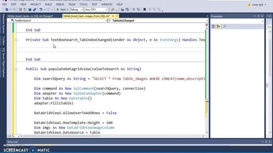This screenshot has height=153, width=273.
Task: Click the Property Pages wrench icon
Action: 225,26
